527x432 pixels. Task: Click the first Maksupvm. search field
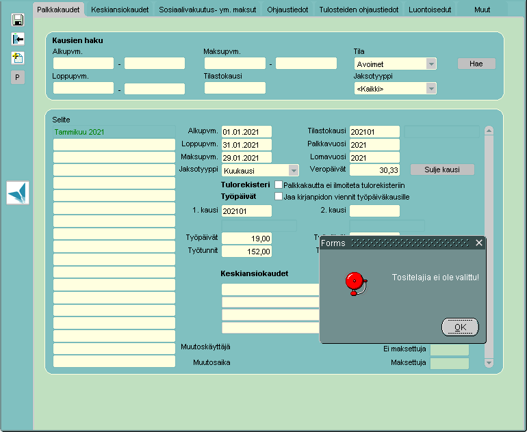point(235,63)
